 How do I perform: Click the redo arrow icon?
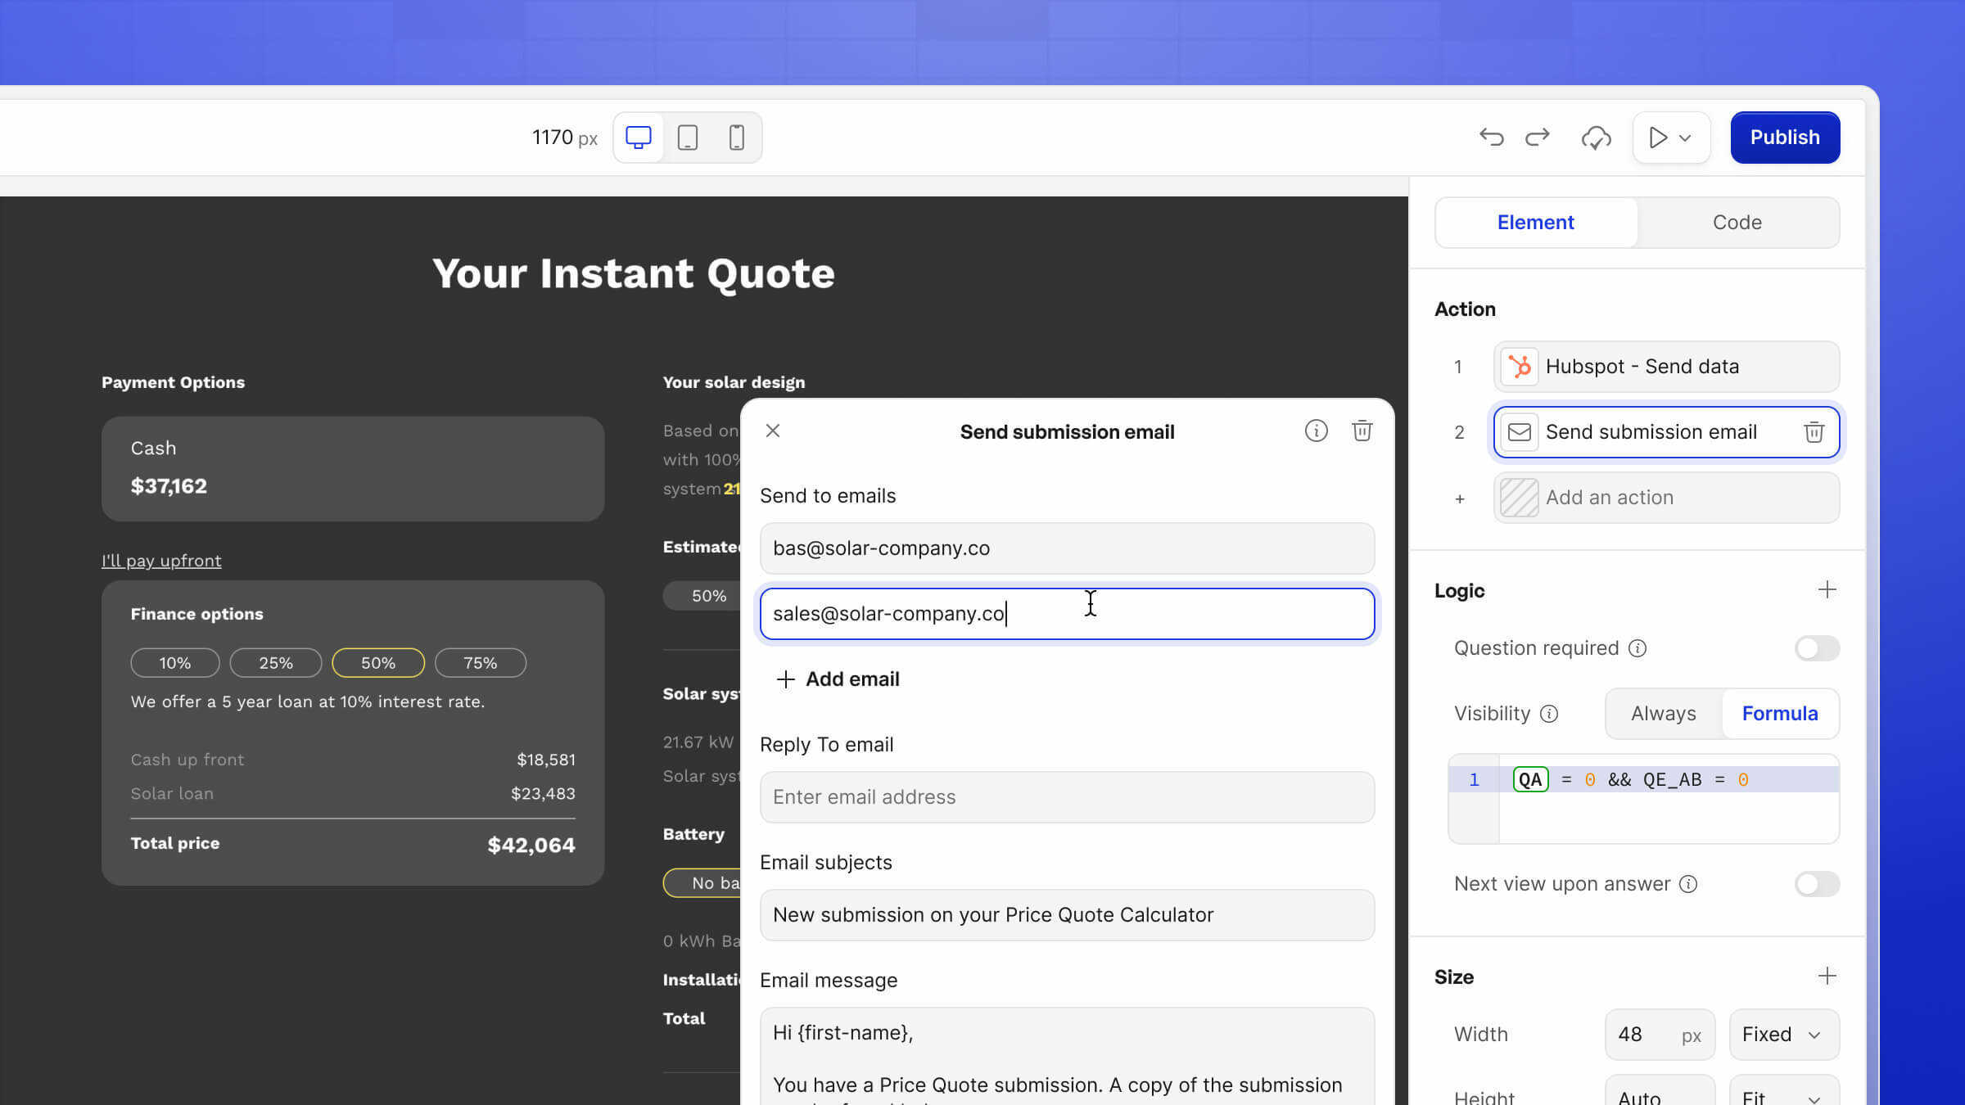(1537, 138)
